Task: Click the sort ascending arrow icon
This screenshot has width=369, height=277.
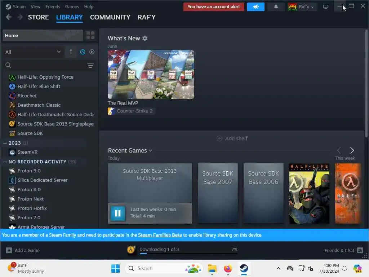Action: click(x=71, y=52)
